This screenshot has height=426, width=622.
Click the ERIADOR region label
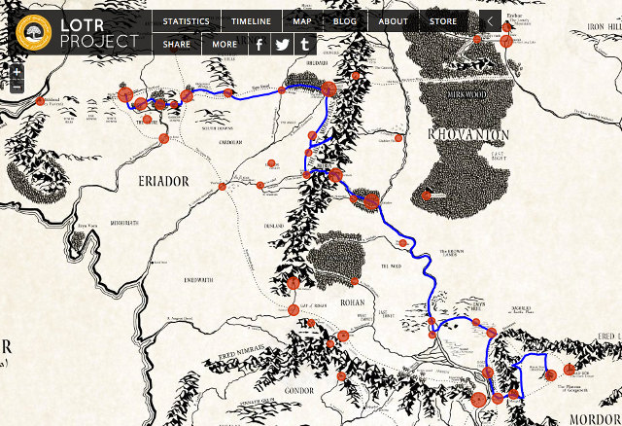163,182
